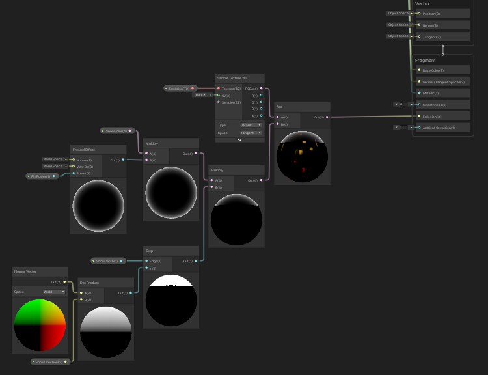488x375 pixels.
Task: Click the Vertex context label
Action: [x=422, y=4]
